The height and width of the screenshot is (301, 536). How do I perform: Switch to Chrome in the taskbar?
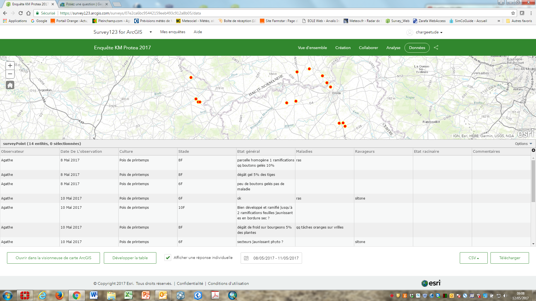pyautogui.click(x=76, y=295)
